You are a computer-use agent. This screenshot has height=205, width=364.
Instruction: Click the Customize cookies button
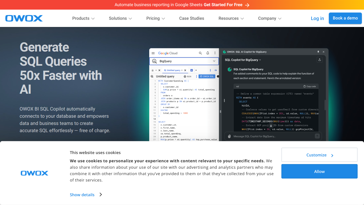(x=319, y=155)
